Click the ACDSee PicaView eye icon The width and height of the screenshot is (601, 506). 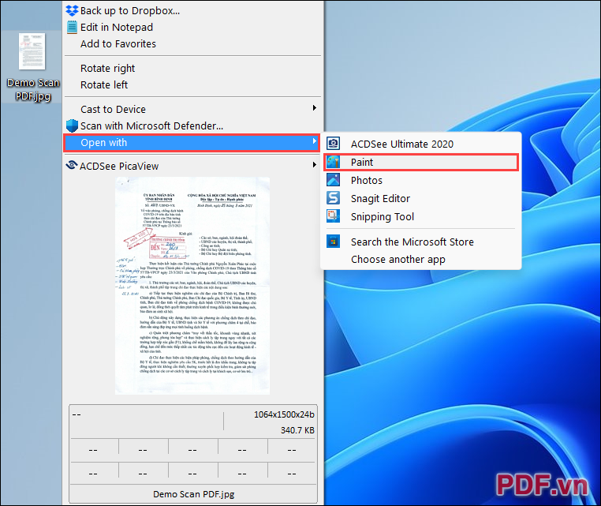pos(72,165)
